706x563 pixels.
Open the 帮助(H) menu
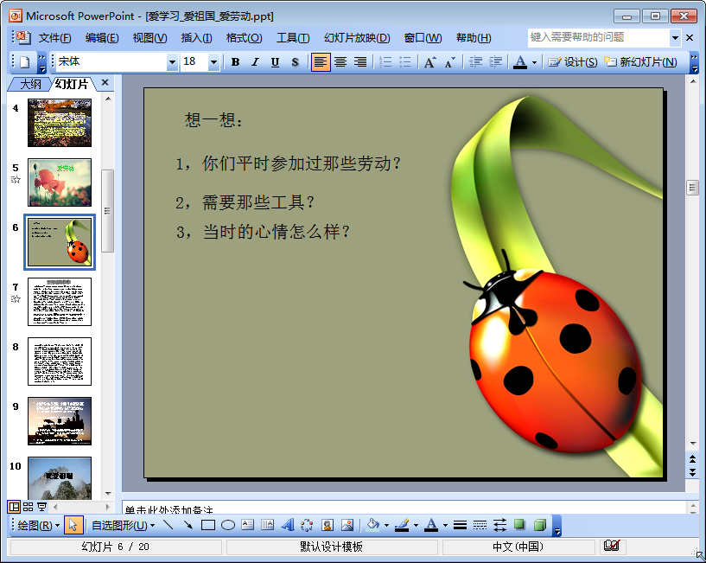(474, 38)
